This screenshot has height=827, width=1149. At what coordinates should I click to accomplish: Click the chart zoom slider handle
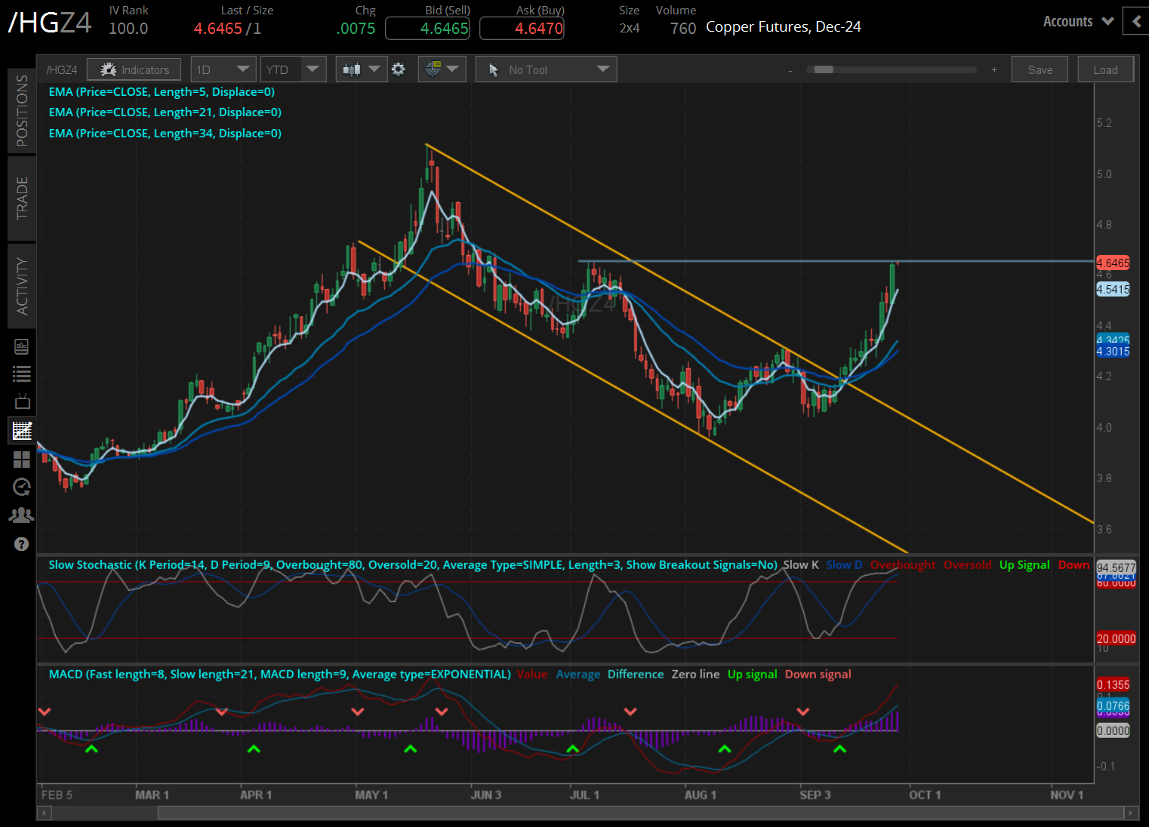824,69
